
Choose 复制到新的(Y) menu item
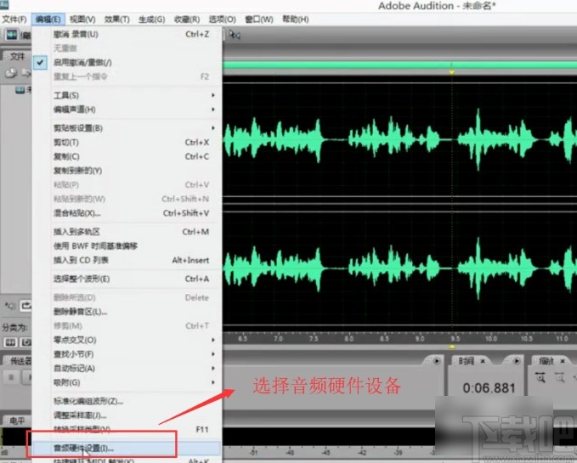(x=127, y=171)
